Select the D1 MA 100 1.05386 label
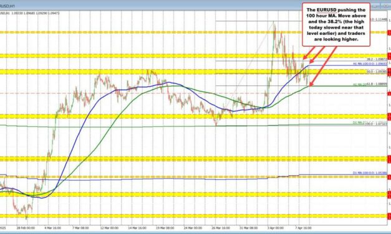 click(370, 173)
